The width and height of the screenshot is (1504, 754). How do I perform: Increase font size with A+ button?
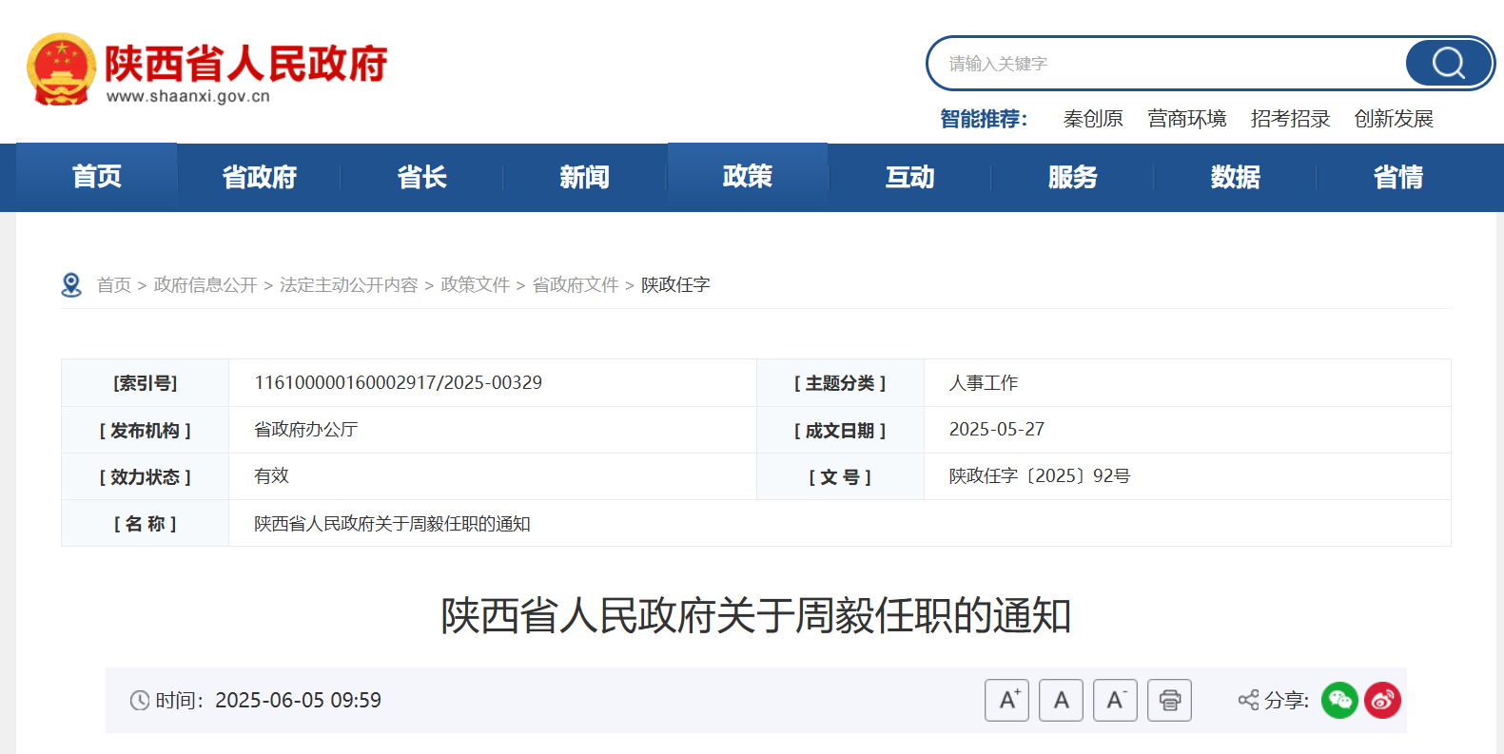[x=1006, y=701]
